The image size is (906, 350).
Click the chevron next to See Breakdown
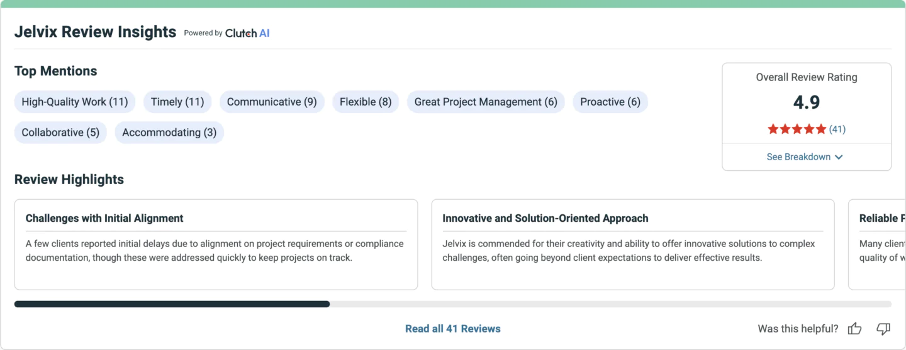tap(839, 157)
